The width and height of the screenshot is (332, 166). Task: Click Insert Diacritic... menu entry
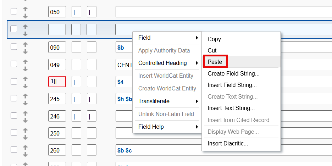(228, 143)
